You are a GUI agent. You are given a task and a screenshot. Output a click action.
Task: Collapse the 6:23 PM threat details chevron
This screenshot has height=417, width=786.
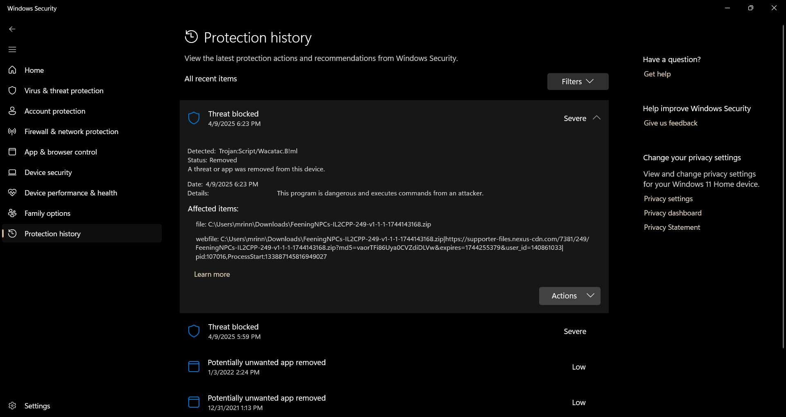click(x=596, y=118)
